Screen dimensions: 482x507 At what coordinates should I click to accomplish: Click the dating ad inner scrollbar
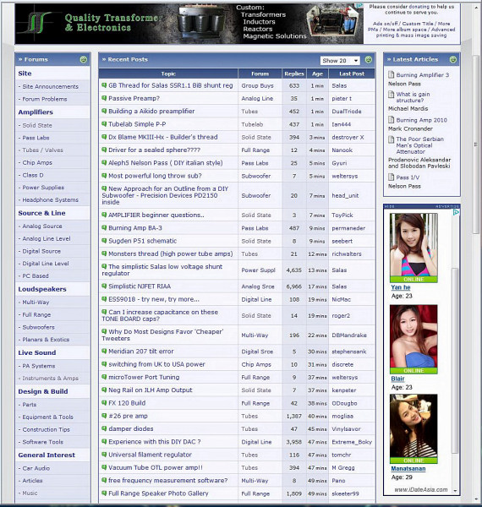coord(455,361)
